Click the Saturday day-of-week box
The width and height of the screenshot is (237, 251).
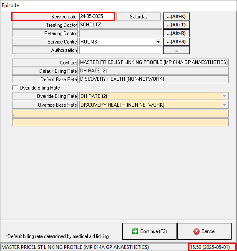pos(139,17)
